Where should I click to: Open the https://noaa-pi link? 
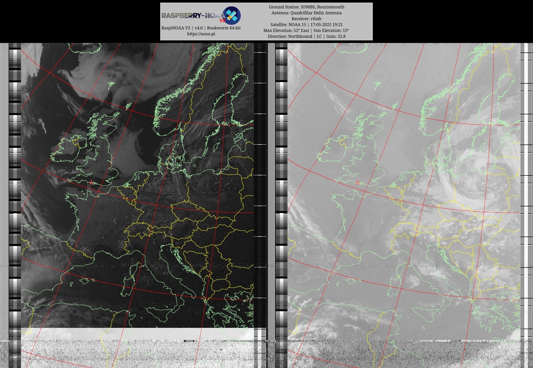point(201,34)
